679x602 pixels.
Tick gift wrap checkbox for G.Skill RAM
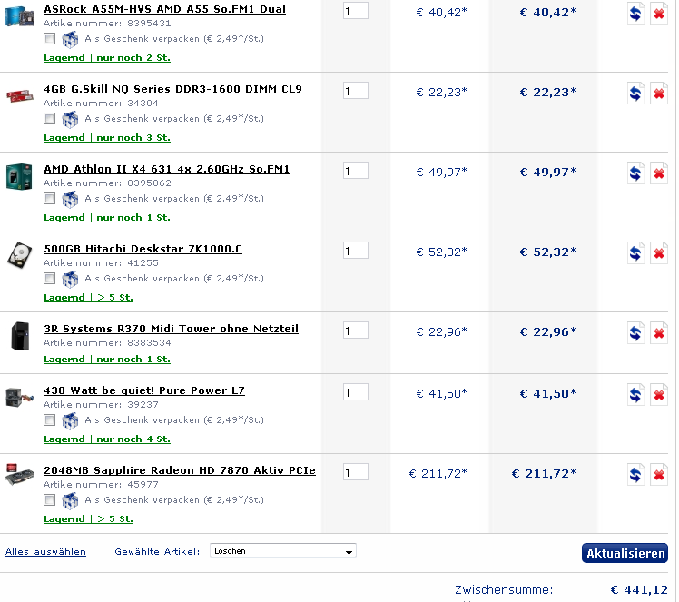tap(49, 118)
